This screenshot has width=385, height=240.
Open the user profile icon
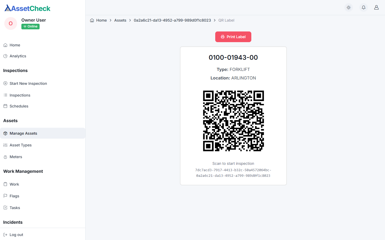click(x=376, y=7)
